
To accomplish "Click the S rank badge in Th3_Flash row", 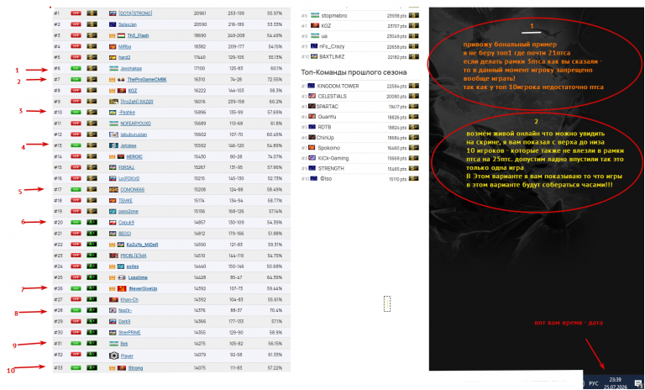I will (x=92, y=35).
